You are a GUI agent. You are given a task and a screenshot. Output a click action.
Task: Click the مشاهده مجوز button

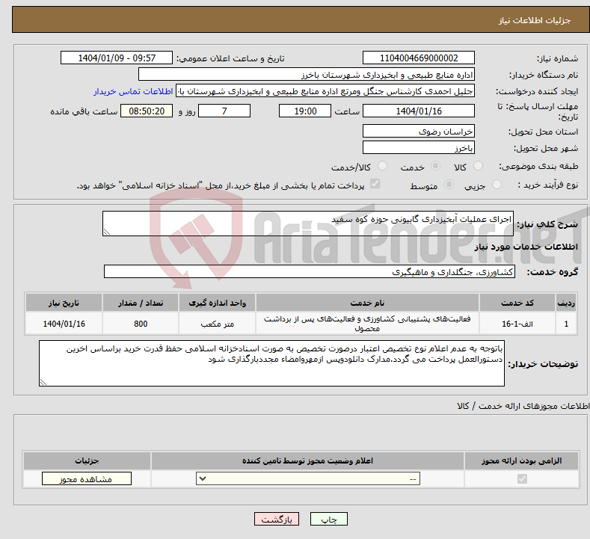(x=87, y=478)
